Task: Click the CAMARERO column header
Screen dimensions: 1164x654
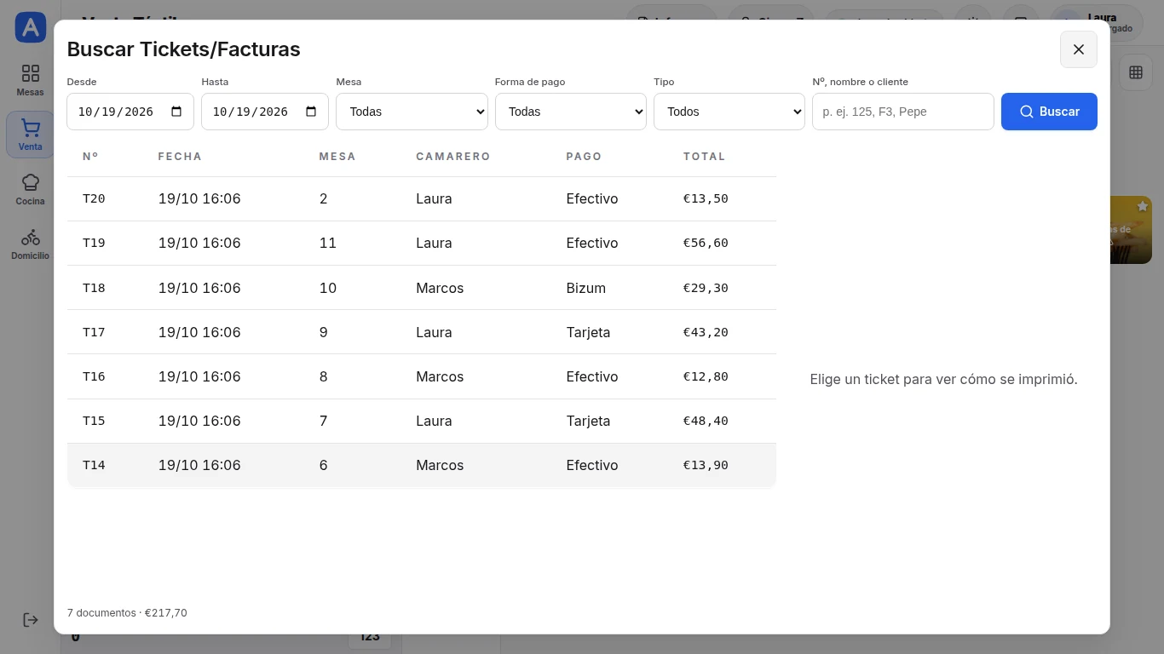Action: pyautogui.click(x=453, y=157)
